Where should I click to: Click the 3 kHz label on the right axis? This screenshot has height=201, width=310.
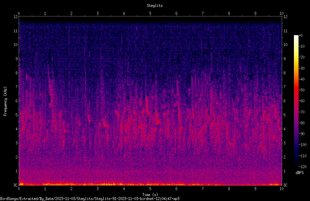point(284,143)
